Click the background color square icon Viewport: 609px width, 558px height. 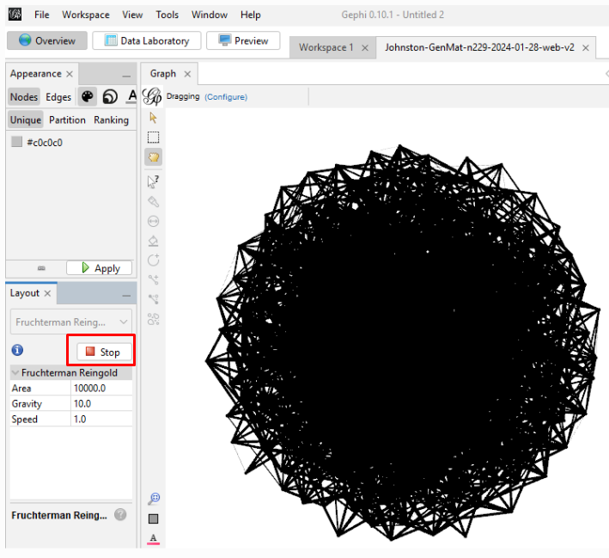[x=154, y=518]
